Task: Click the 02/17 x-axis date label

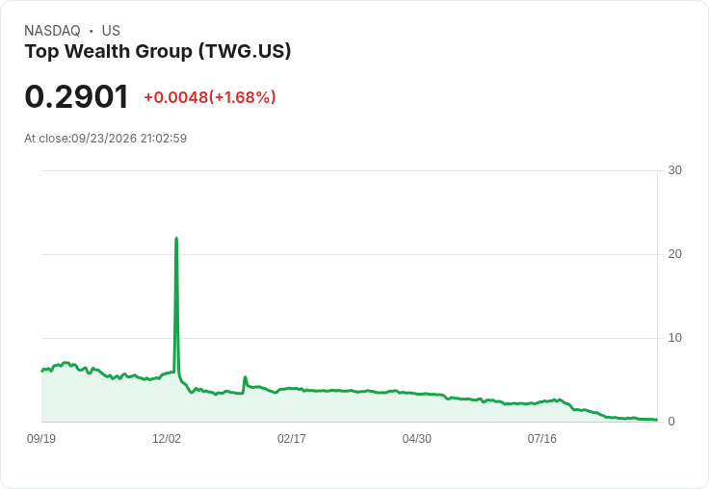Action: pos(292,439)
